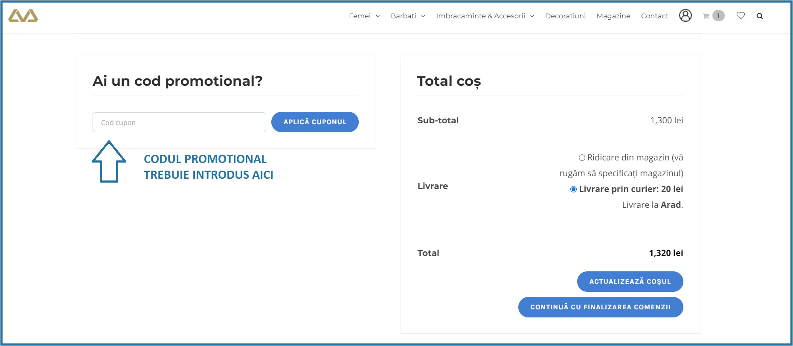Viewport: 793px width, 346px height.
Task: Click Continuă cu finalizarea comenzii button
Action: click(x=601, y=307)
